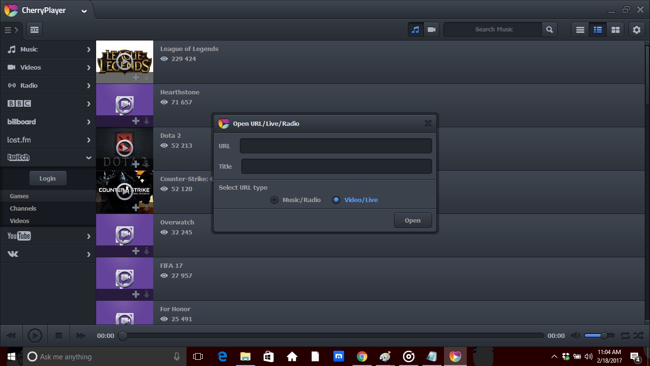Expand the VK sidebar section
Viewport: 650px width, 366px height.
[48, 254]
